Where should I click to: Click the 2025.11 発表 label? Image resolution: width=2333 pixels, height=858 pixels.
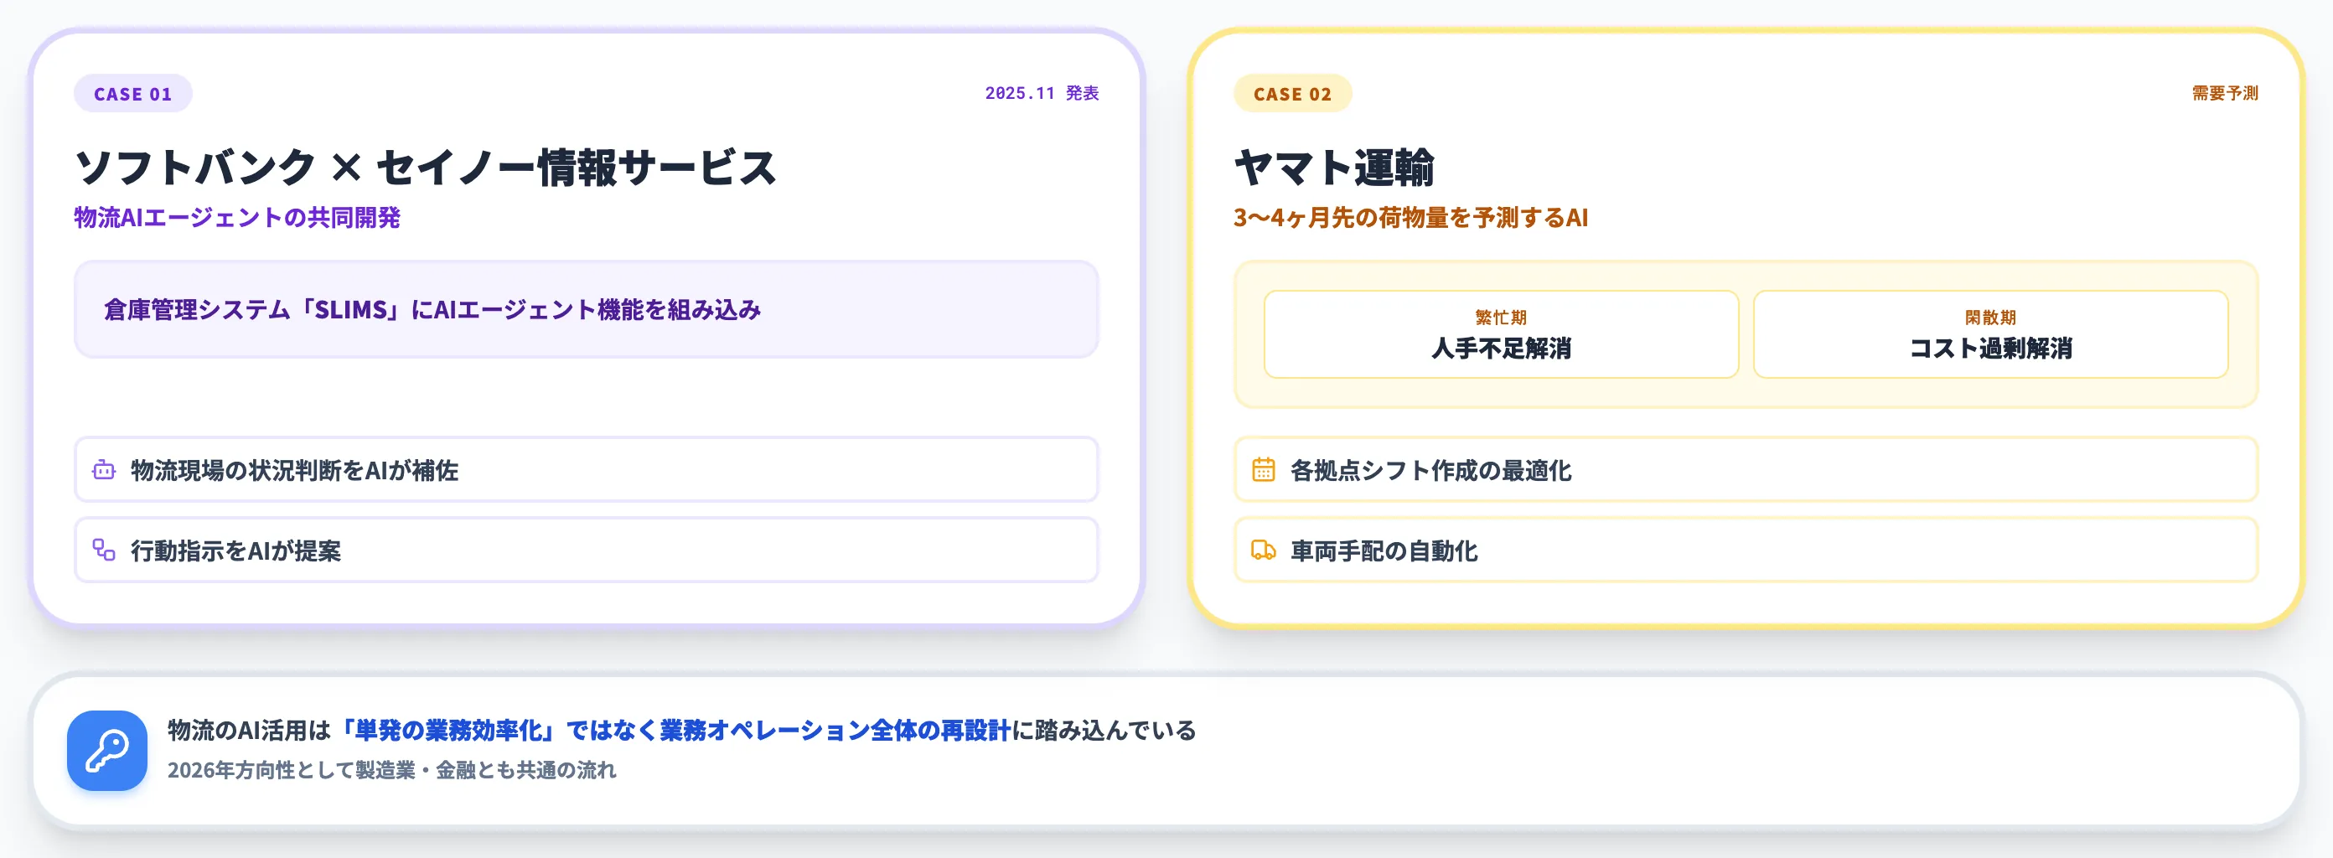click(1042, 93)
